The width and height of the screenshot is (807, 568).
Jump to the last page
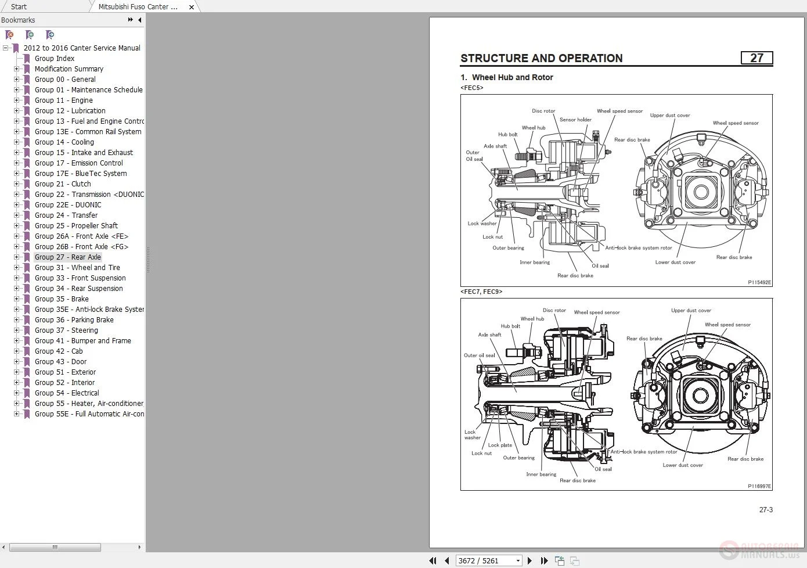click(544, 560)
